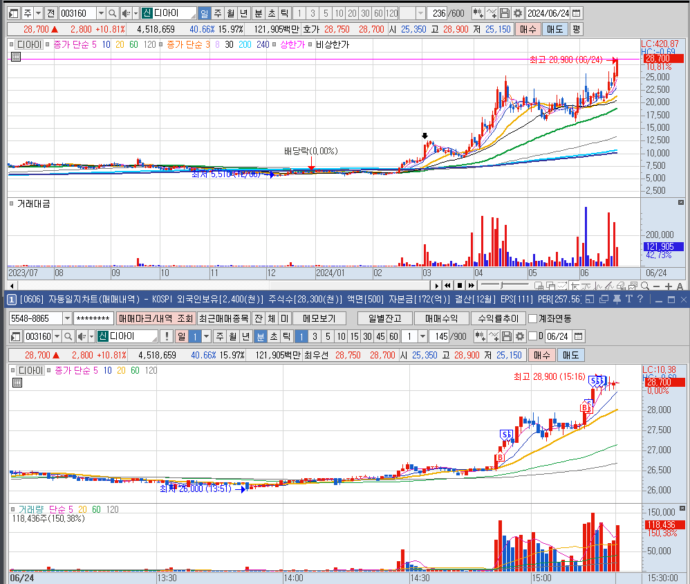The height and width of the screenshot is (584, 690).
Task: Open 일별잔고 button
Action: tap(385, 318)
